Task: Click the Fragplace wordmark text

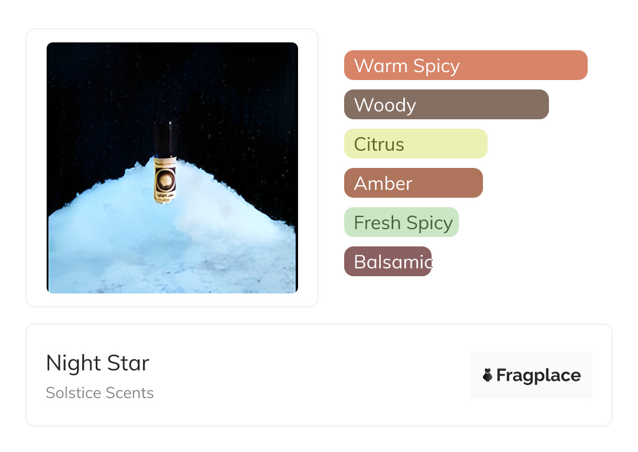Action: point(538,376)
